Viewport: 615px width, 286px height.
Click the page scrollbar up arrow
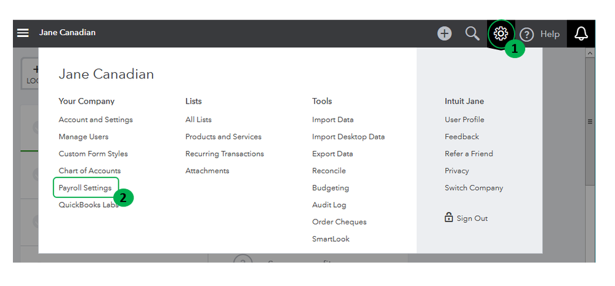(x=590, y=54)
